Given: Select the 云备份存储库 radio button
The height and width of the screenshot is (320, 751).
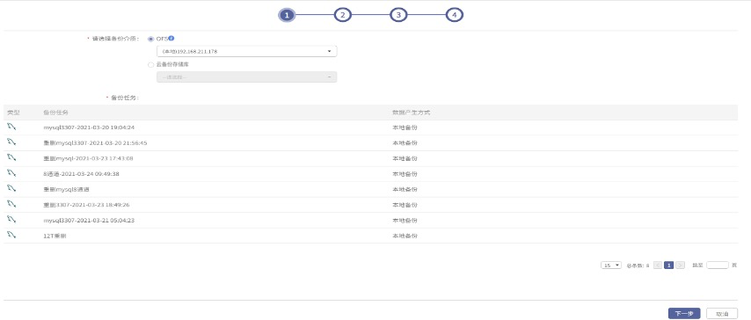Looking at the screenshot, I should 151,64.
